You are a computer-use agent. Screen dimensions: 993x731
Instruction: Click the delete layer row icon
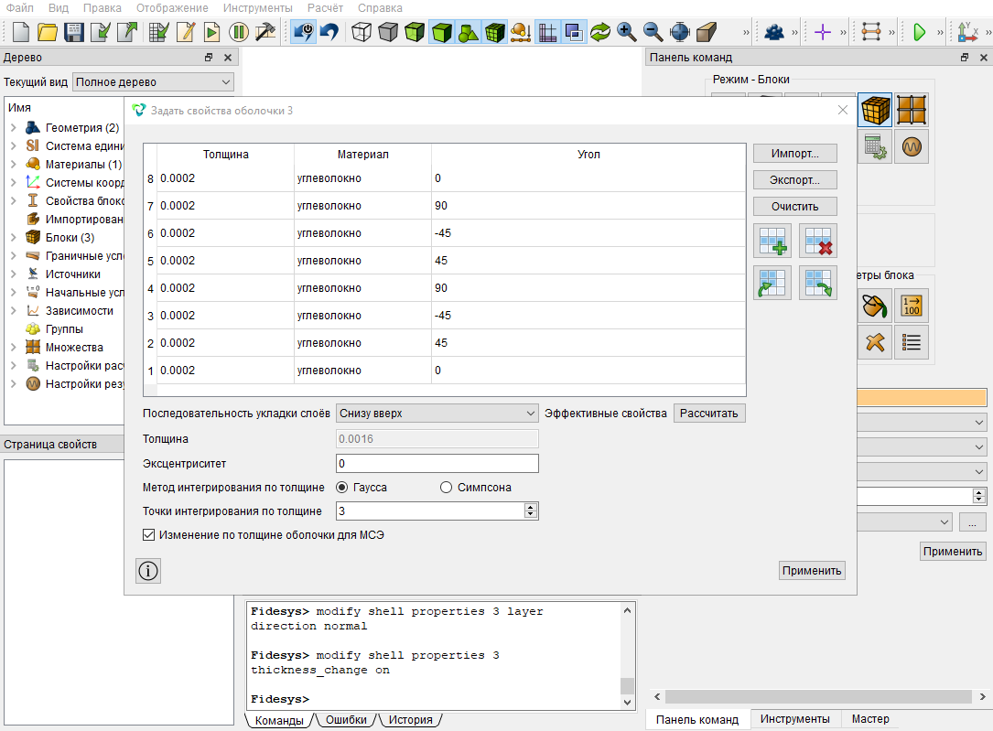(x=817, y=241)
